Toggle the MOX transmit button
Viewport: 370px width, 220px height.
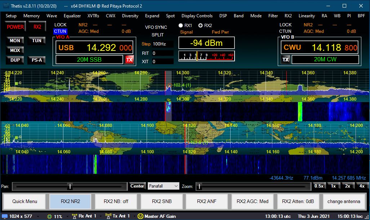pos(15,50)
